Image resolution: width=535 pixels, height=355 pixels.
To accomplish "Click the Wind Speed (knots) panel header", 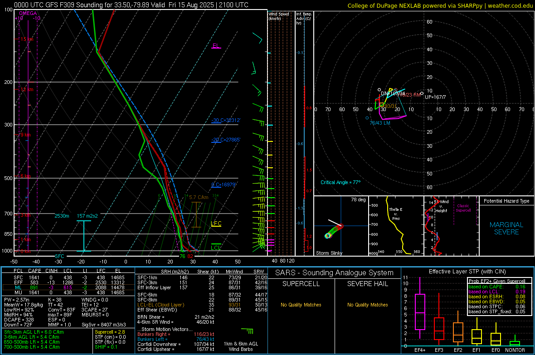I will (279, 16).
